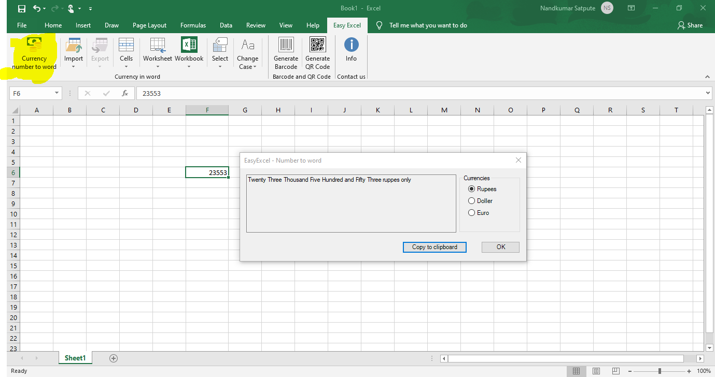This screenshot has height=377, width=715.
Task: Click the Generate QR Code tool
Action: click(317, 53)
